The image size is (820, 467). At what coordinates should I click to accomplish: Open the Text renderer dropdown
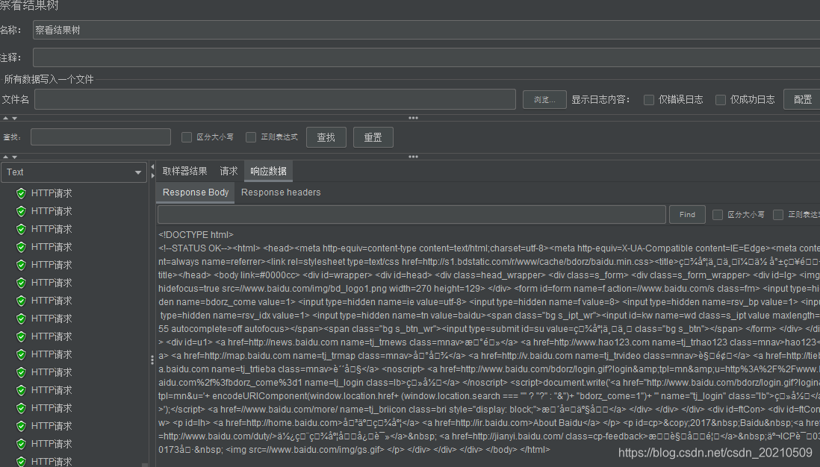74,172
